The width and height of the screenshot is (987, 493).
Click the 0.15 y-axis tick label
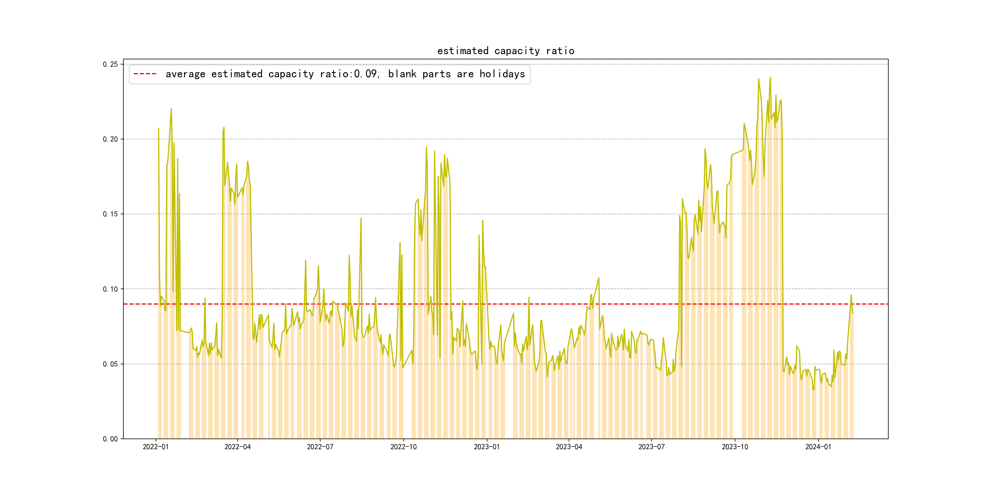point(110,214)
